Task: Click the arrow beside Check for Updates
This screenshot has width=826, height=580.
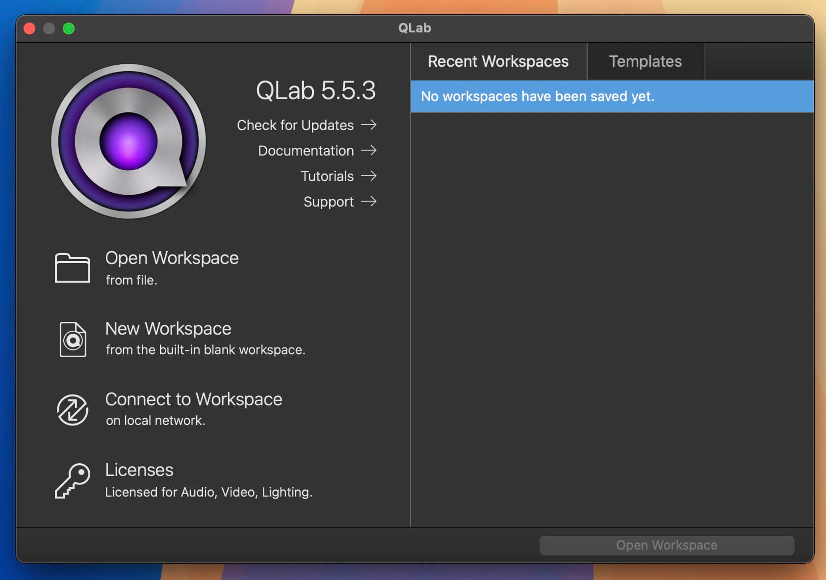Action: point(369,125)
